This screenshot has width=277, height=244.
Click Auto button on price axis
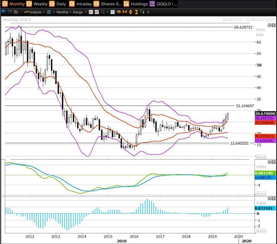pos(261,157)
